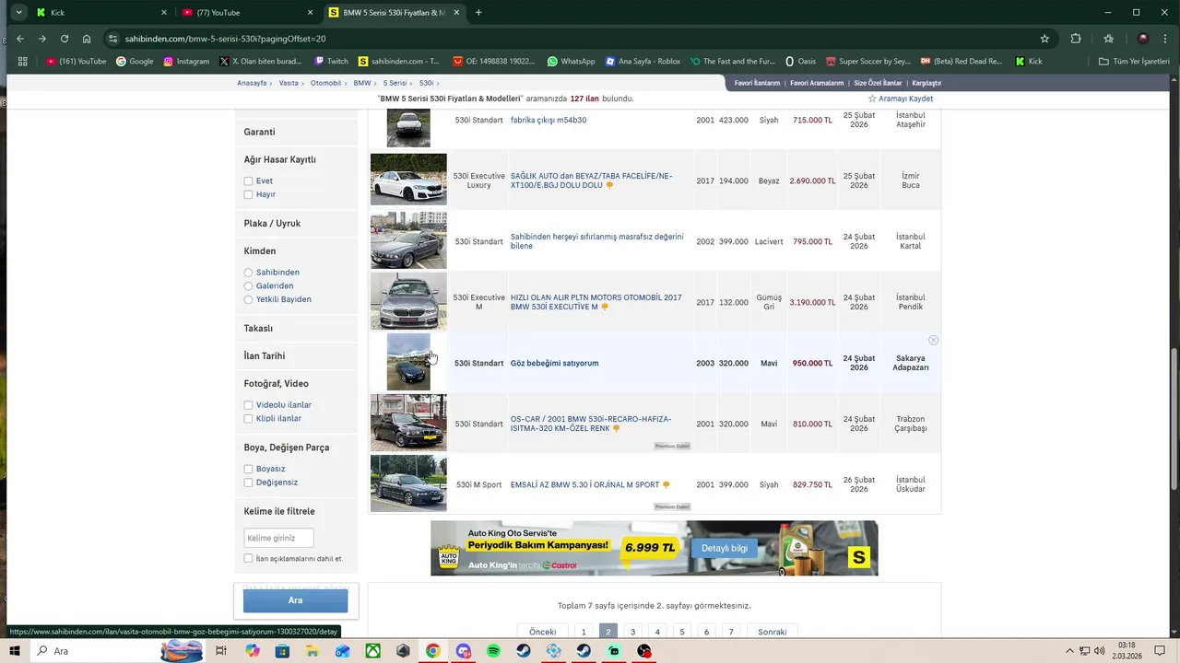
Task: Open the Copilot taskbar icon
Action: (252, 651)
